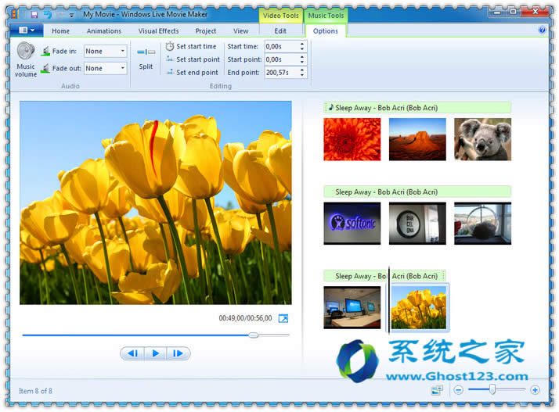The height and width of the screenshot is (412, 559).
Task: Click the Music volume speaker icon
Action: (26, 52)
